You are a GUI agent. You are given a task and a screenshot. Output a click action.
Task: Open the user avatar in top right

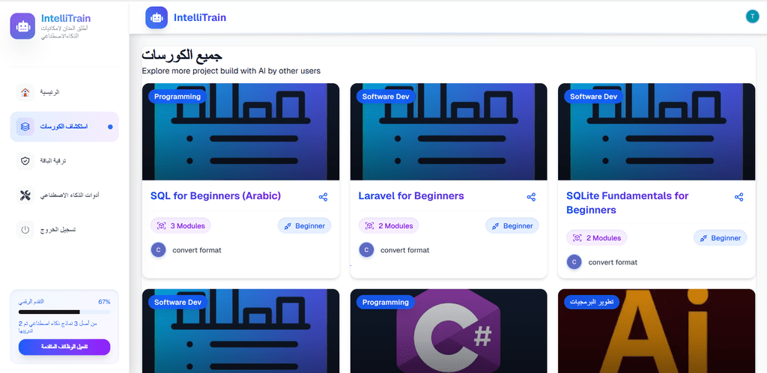[x=752, y=16]
